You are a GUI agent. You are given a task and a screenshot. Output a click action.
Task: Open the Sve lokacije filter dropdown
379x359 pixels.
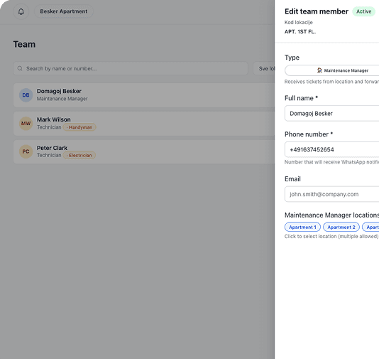point(264,68)
